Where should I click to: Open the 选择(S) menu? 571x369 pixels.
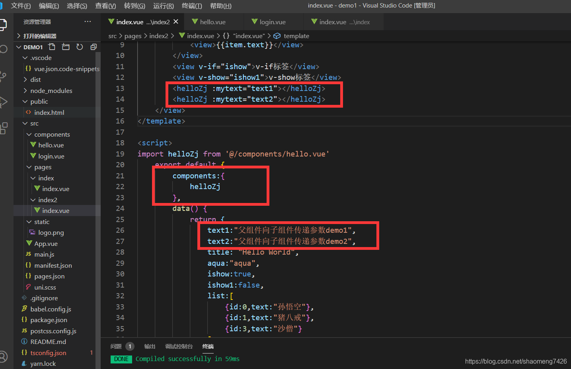point(77,6)
